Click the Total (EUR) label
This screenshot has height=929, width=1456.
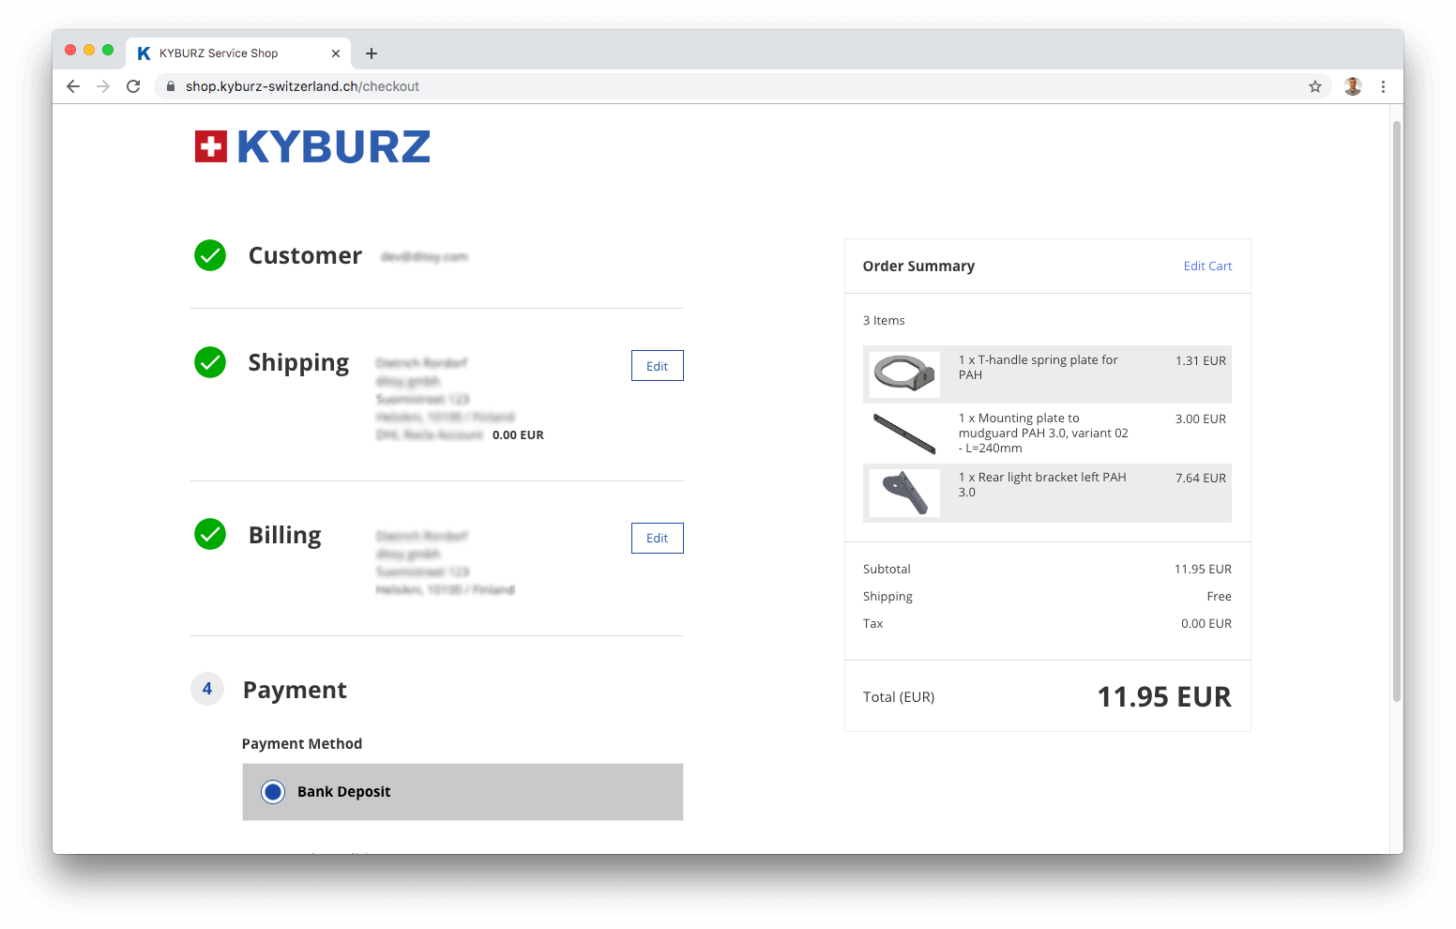(899, 697)
